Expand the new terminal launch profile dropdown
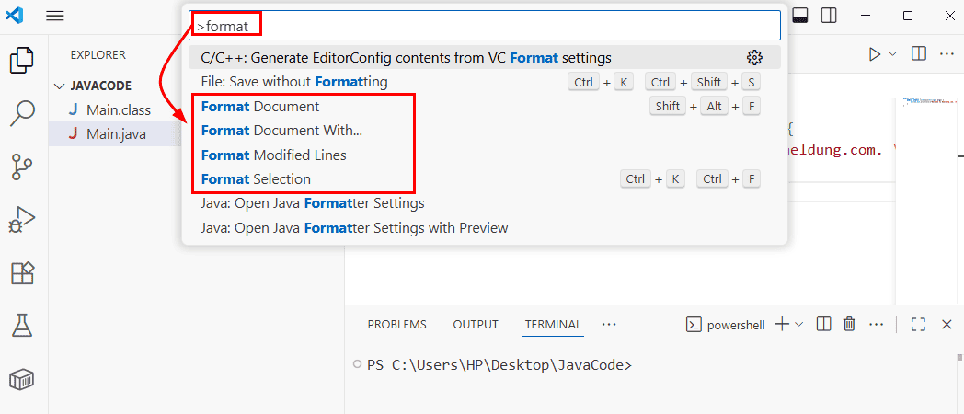The width and height of the screenshot is (964, 414). (x=798, y=324)
